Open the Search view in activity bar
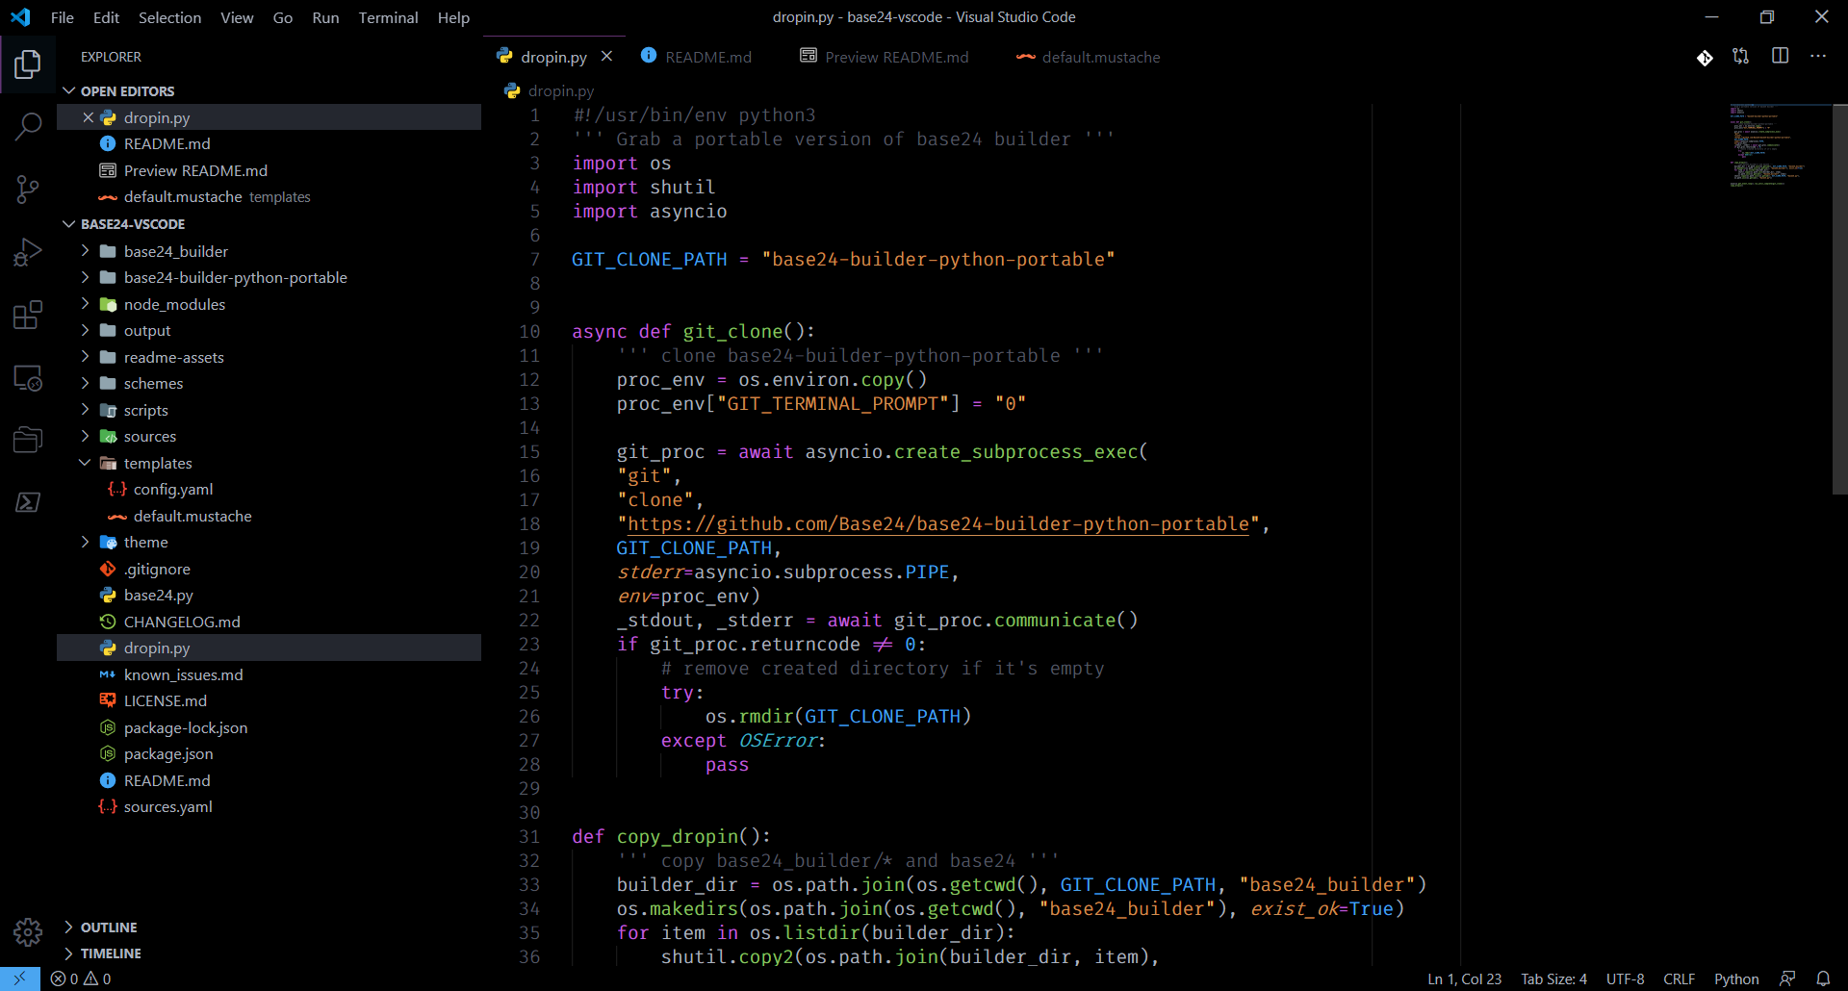The width and height of the screenshot is (1848, 991). coord(28,126)
